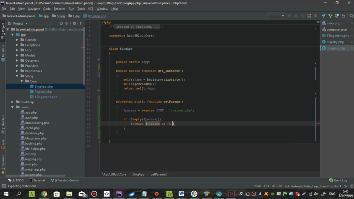Click the purple Revert arrow icon
354x199 pixels.
click(x=343, y=16)
